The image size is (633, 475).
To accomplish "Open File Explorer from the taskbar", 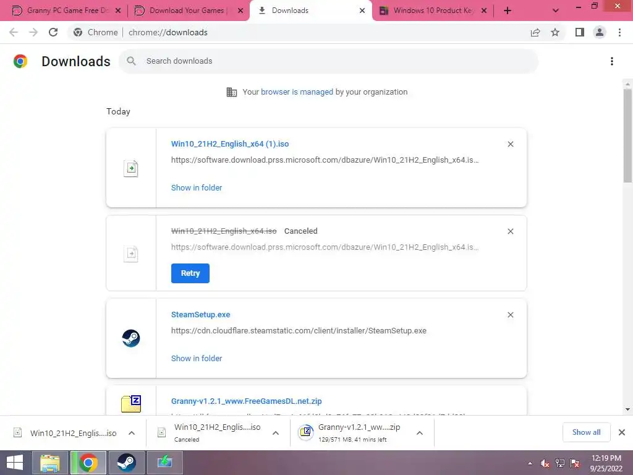I will click(50, 463).
